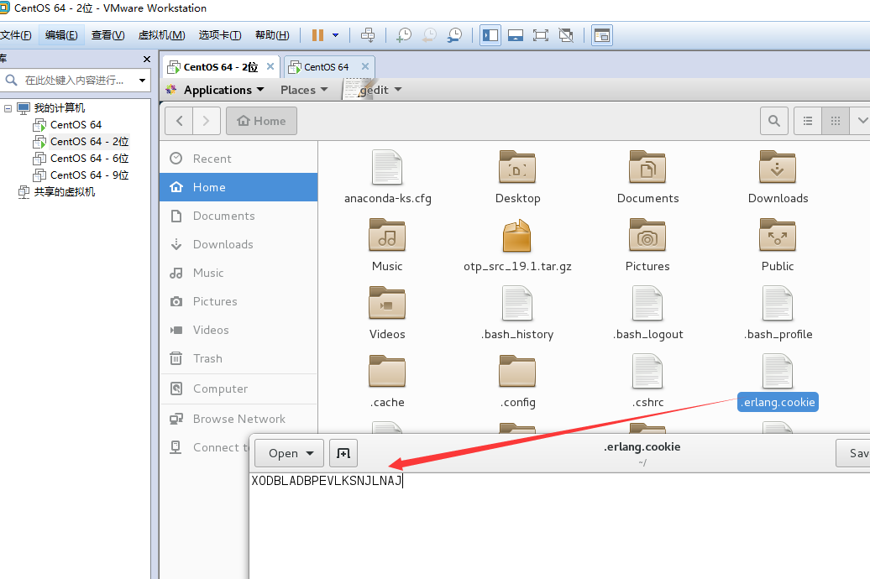870x579 pixels.
Task: Revert VM to previous snapshot
Action: pos(429,35)
